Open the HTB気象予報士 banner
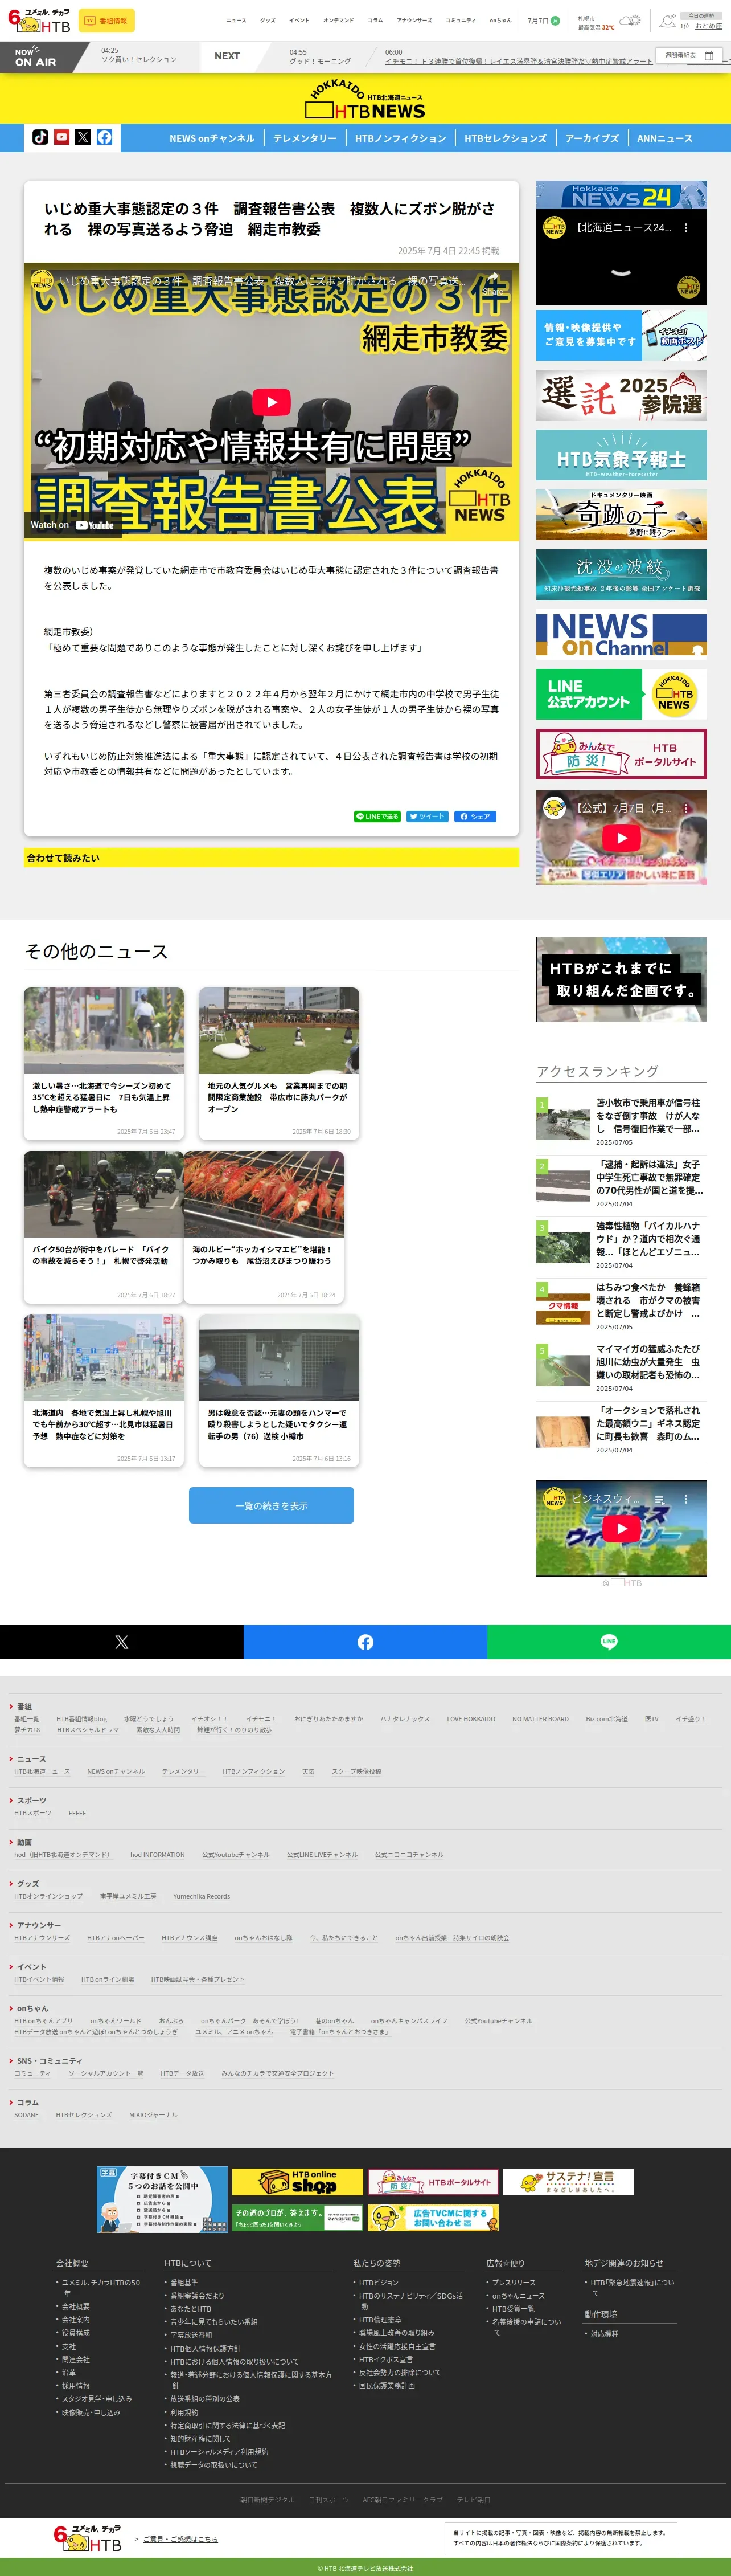Viewport: 731px width, 2576px height. tap(621, 455)
